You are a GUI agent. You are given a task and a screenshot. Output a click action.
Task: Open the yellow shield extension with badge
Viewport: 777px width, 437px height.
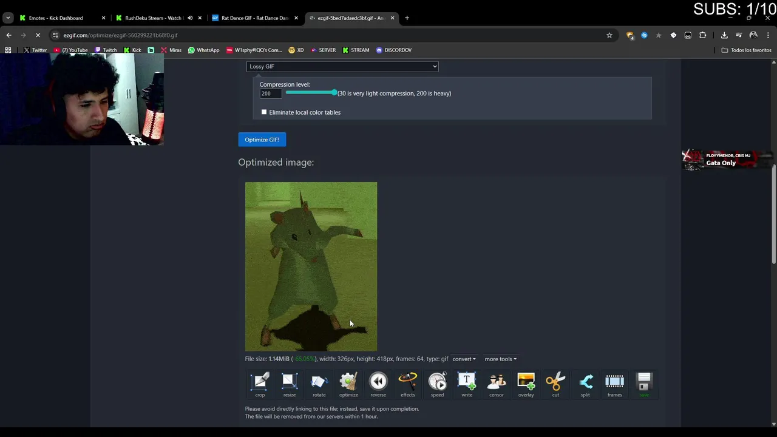click(629, 35)
